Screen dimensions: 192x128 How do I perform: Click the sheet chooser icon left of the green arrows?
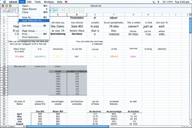pos(62,10)
